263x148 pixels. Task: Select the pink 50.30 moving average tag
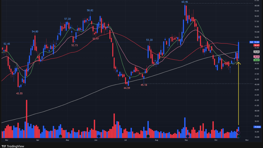(257, 57)
